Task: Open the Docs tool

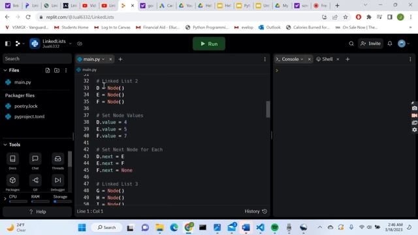Action: (x=12, y=161)
